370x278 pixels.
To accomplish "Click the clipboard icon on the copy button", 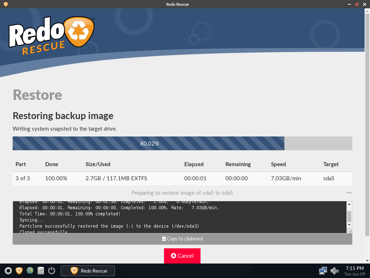I will pyautogui.click(x=164, y=239).
